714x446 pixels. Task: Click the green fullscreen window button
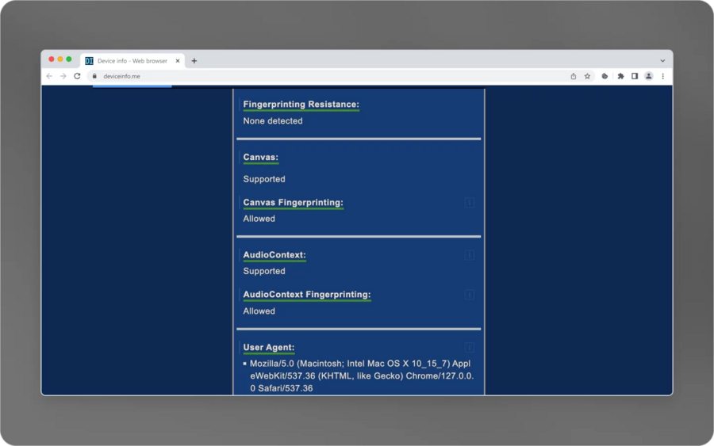69,59
